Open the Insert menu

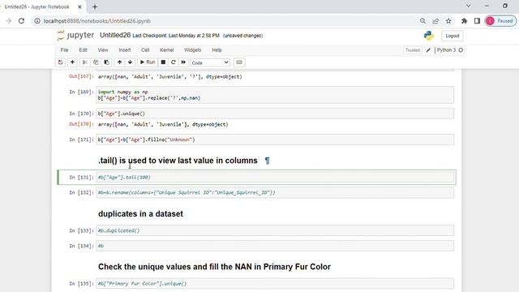click(x=125, y=50)
